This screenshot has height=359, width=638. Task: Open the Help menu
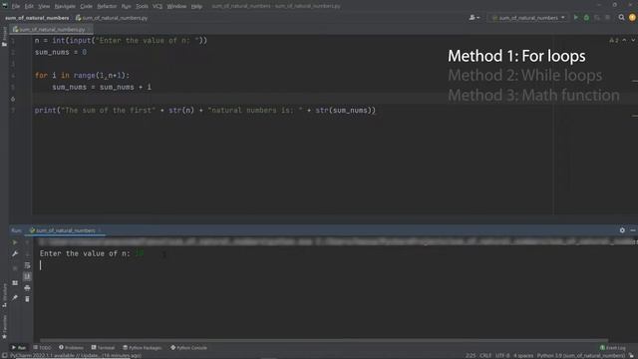[x=196, y=6]
